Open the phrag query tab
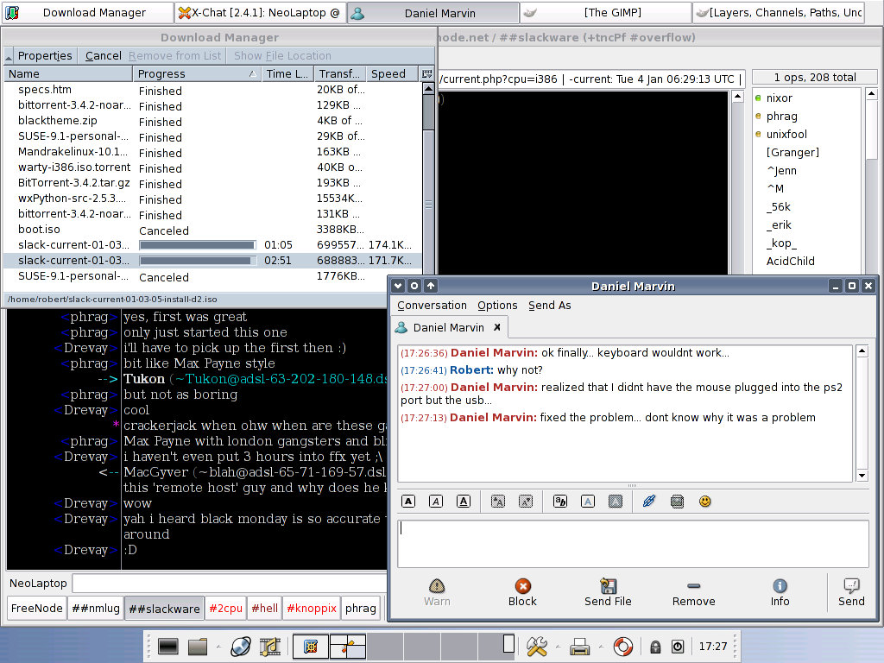The height and width of the screenshot is (663, 884). pyautogui.click(x=360, y=609)
